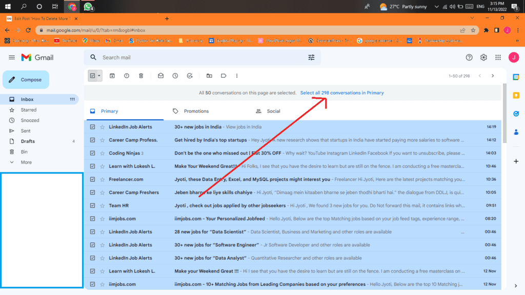Open the Sent folder
Screen dimensions: 525x295
(x=40, y=131)
